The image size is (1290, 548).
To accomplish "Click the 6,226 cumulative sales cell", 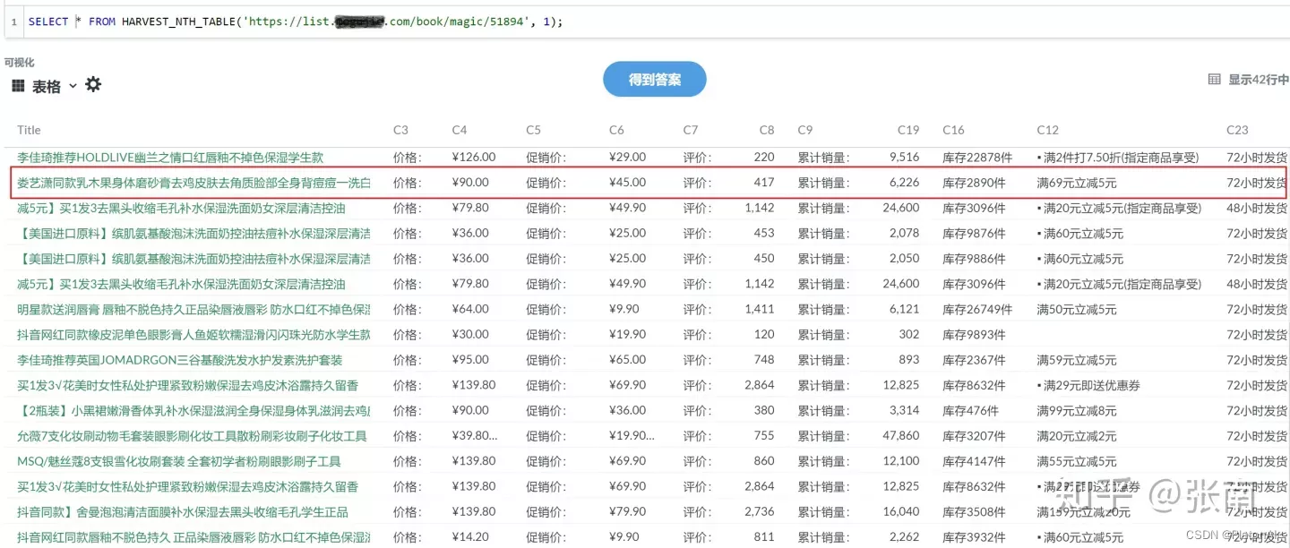I will (905, 182).
